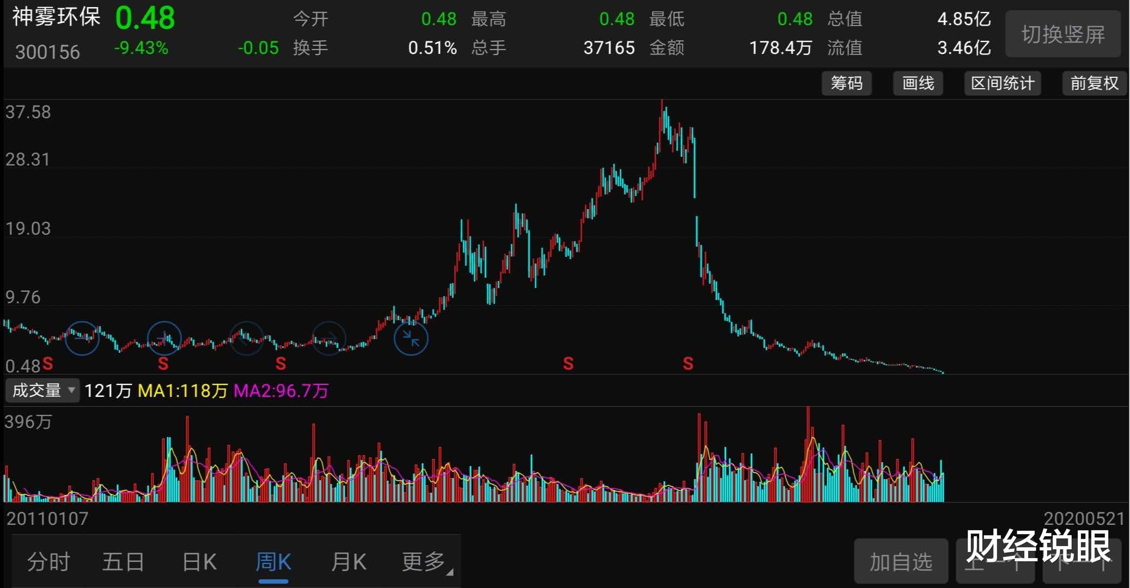Click the MA2:96.7万 volume average label

(281, 390)
